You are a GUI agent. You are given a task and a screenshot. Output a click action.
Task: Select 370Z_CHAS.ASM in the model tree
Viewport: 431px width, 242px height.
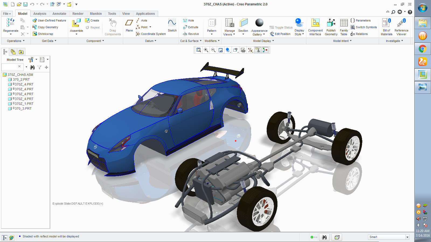coord(18,75)
